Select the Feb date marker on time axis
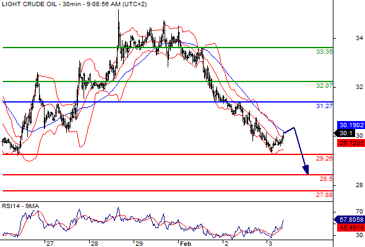The height and width of the screenshot is (247, 365). pyautogui.click(x=186, y=244)
